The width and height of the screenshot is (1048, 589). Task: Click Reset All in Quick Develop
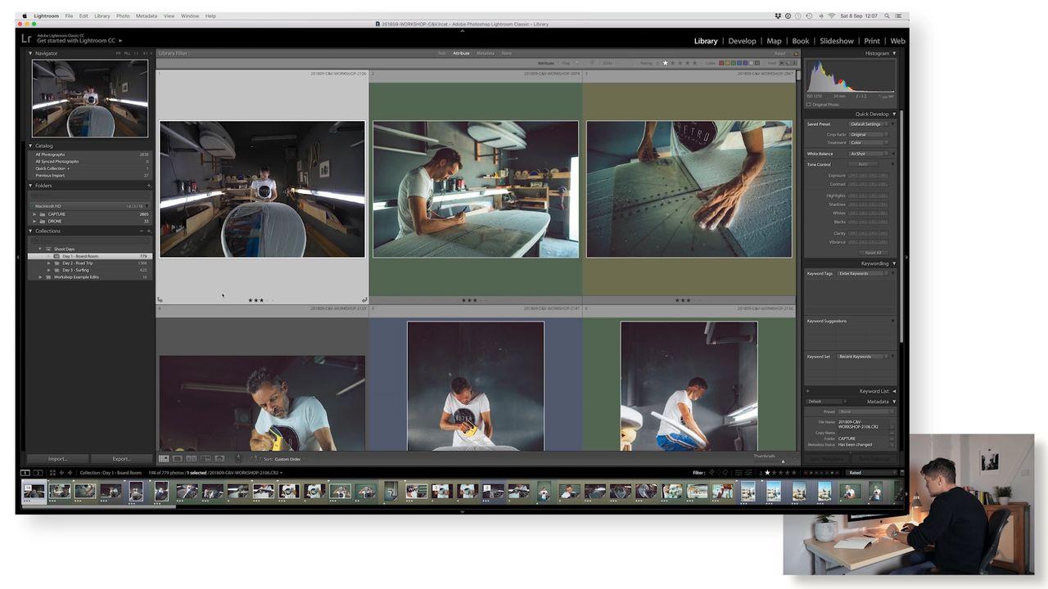click(873, 253)
